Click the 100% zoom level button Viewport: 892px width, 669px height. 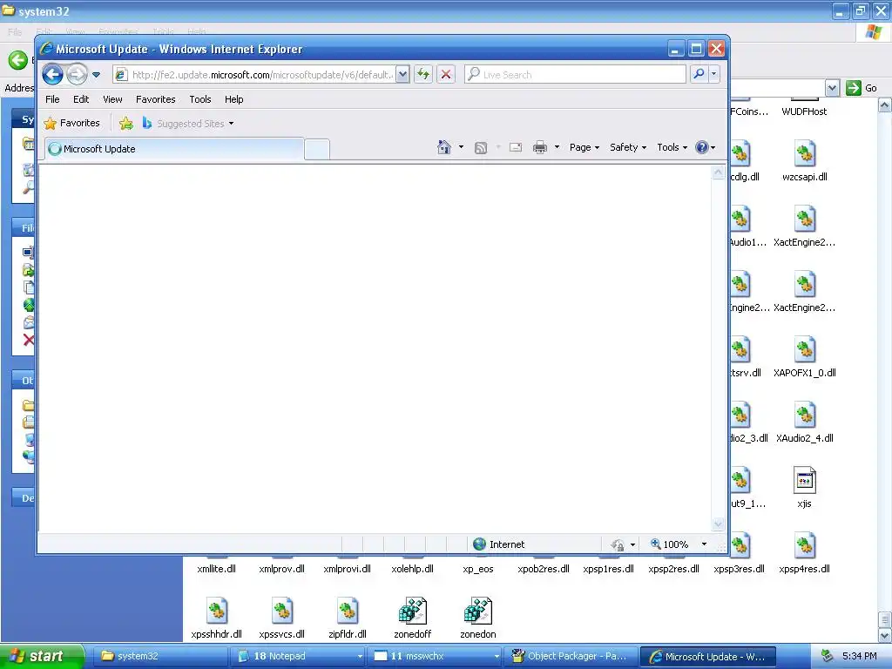click(670, 544)
